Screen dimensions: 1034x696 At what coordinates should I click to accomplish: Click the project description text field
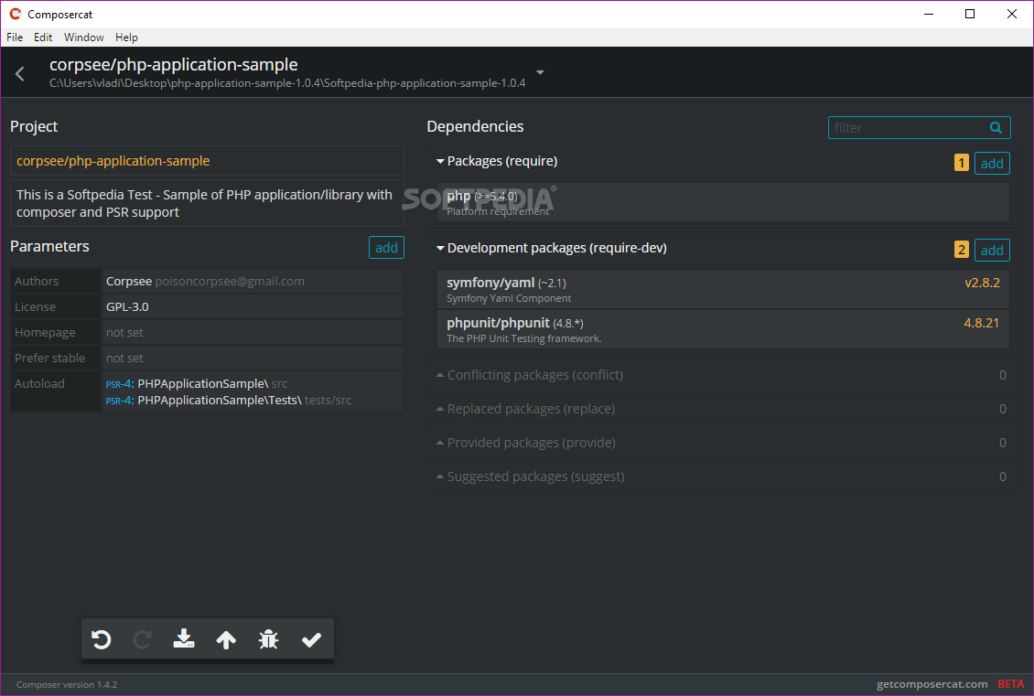coord(207,204)
